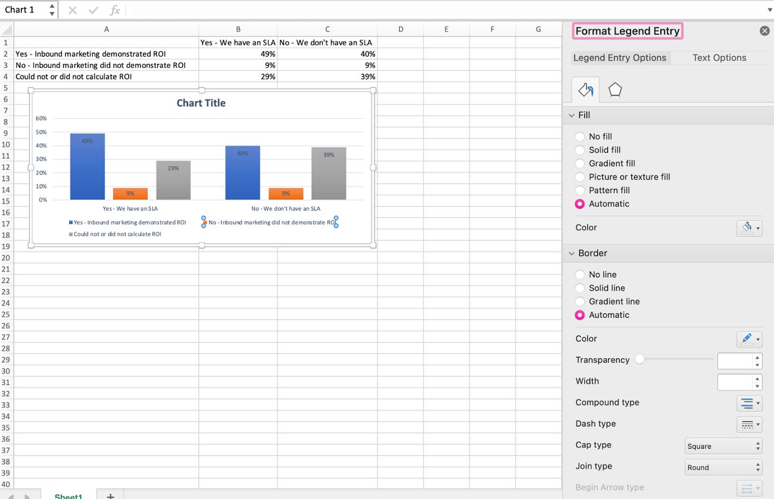The image size is (774, 499).
Task: Click the Width input field
Action: pos(736,381)
